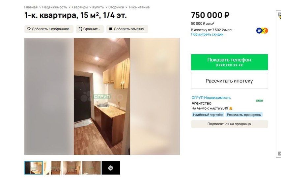This screenshot has height=178, width=281.
Task: Select the second photo thumbnail with curtains
Action: coord(53,168)
